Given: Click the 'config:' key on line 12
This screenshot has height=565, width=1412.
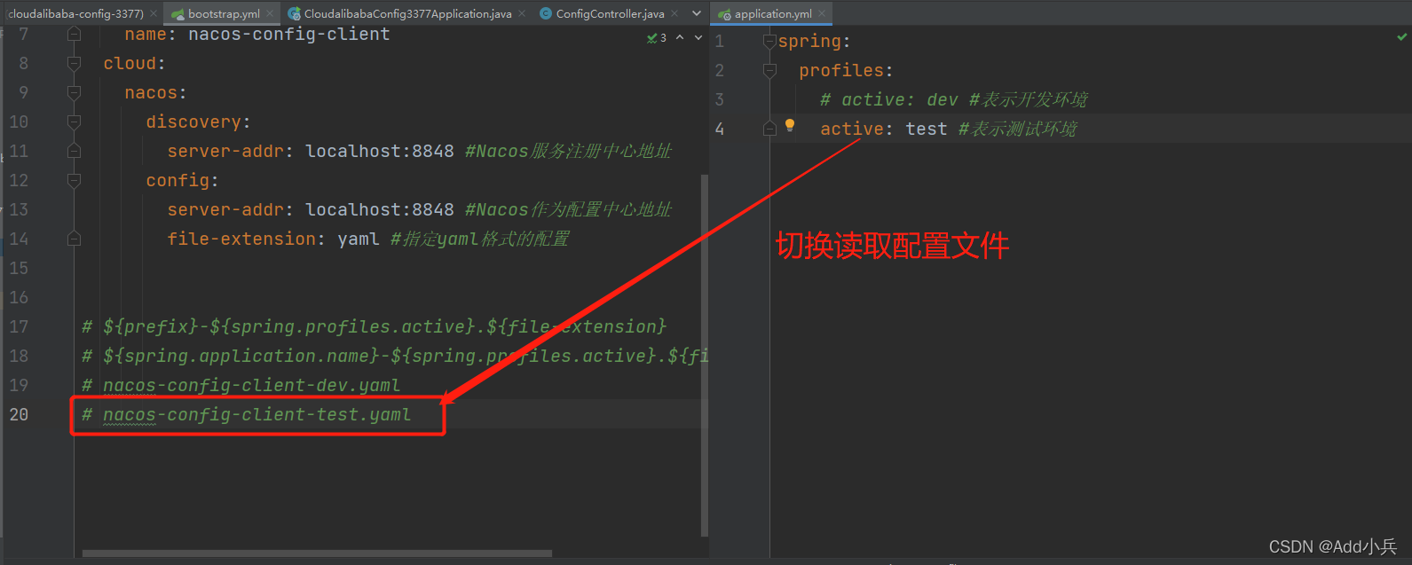Looking at the screenshot, I should (183, 180).
